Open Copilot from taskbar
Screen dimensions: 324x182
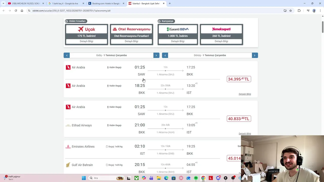click(x=144, y=178)
